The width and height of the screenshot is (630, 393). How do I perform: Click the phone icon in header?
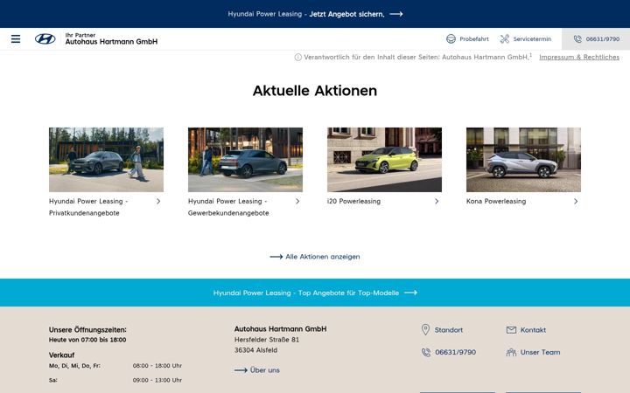pos(577,39)
